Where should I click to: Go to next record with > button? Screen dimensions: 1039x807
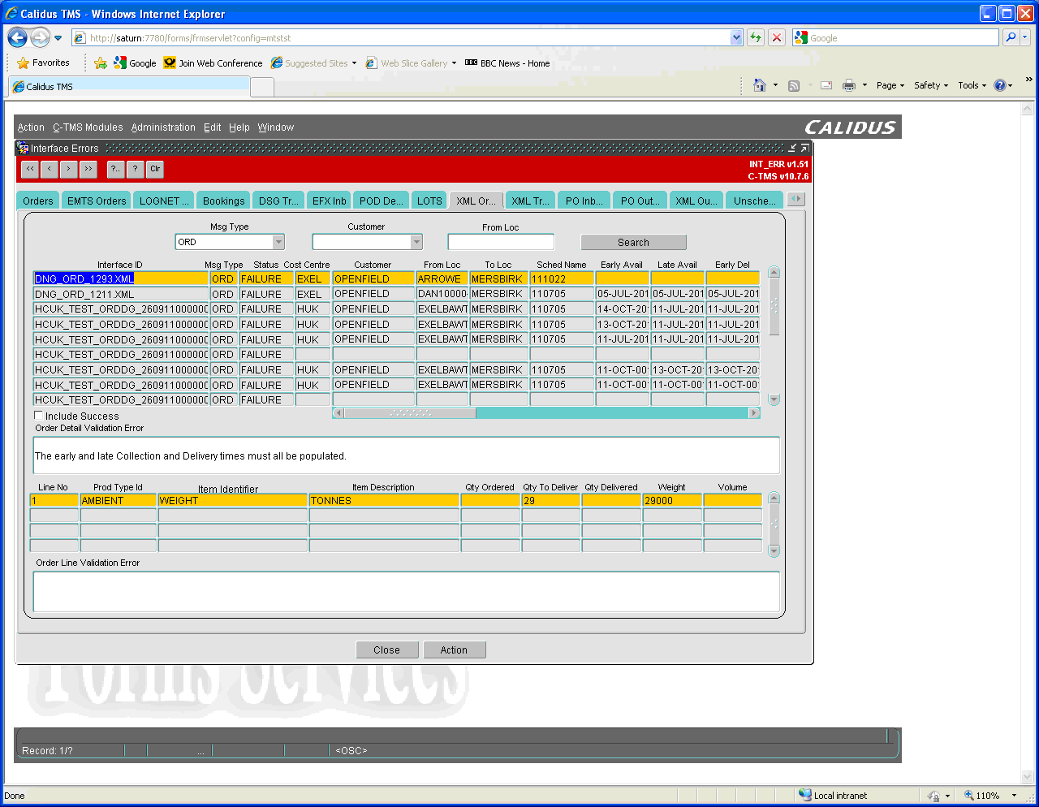click(x=69, y=169)
